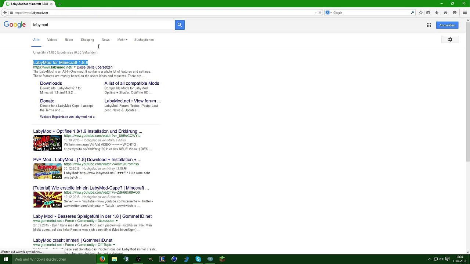Launch Minecraft grass block taskbar icon
Viewport: 470px width, 264px height.
pyautogui.click(x=222, y=259)
